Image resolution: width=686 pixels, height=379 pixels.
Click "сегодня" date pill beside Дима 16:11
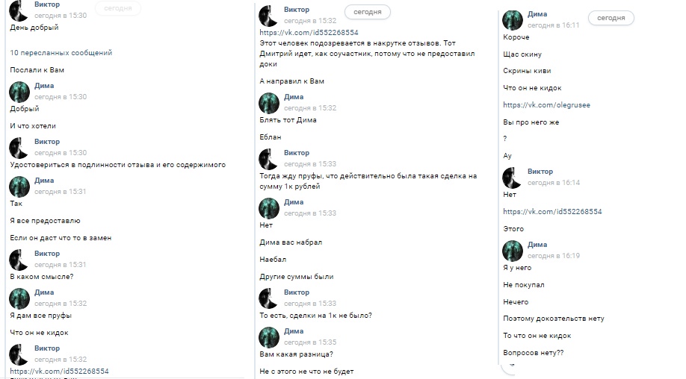tap(611, 18)
